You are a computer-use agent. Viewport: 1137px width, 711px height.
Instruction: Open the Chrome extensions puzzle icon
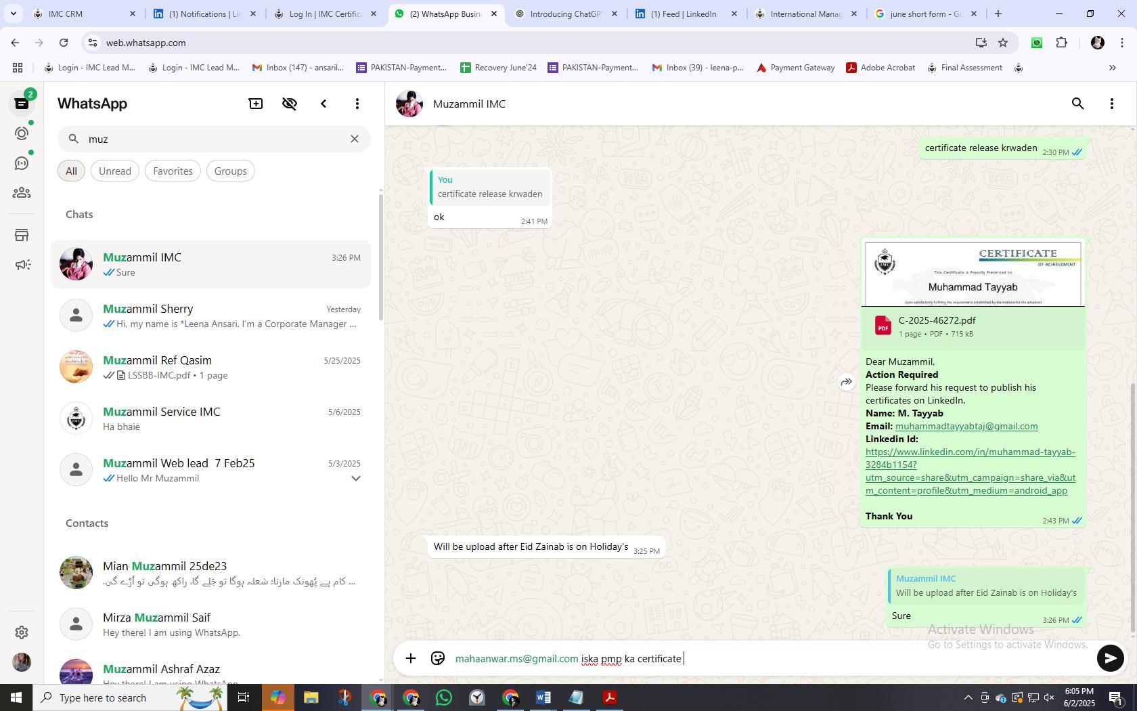pos(1062,43)
